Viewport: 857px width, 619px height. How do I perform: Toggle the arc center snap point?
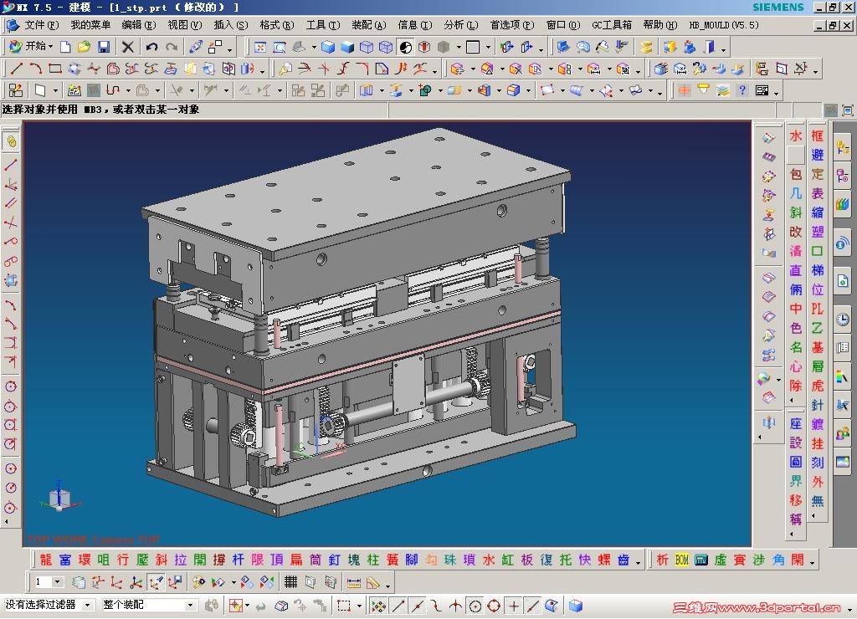[x=475, y=605]
